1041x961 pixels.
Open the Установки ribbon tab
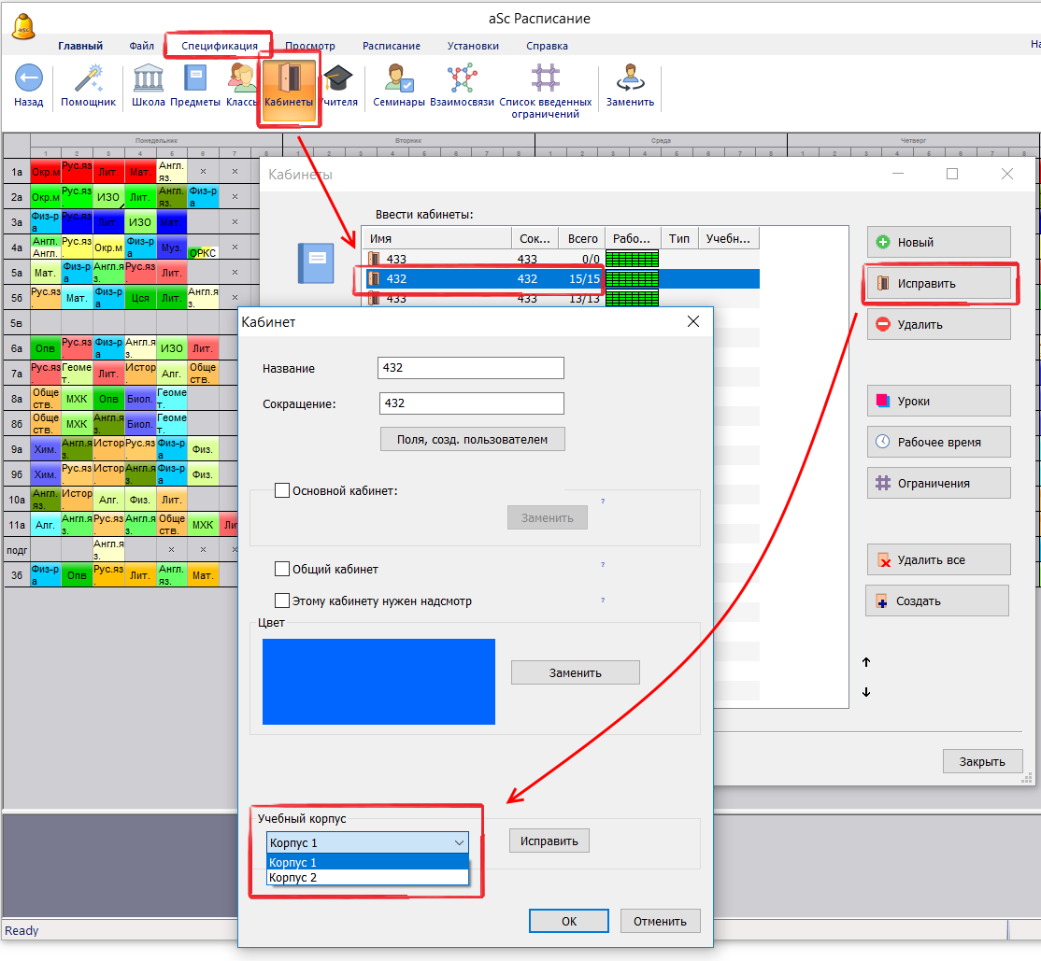[473, 46]
